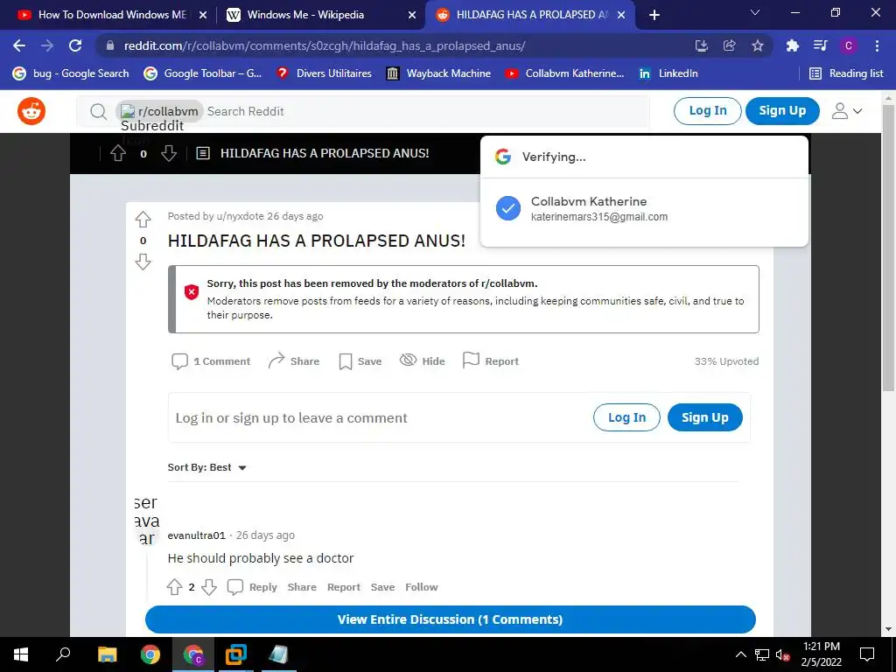Open File Explorer from the taskbar
896x672 pixels.
coord(107,654)
